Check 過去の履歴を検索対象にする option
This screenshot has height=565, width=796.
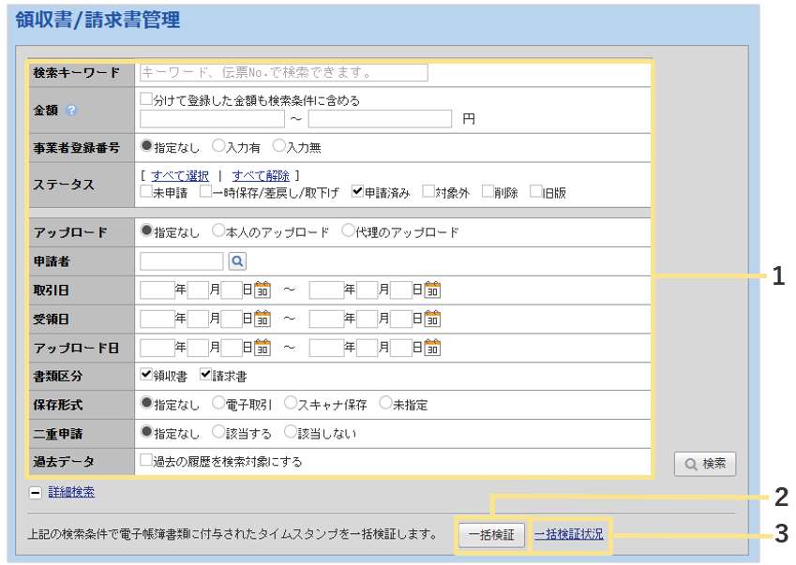click(x=146, y=461)
